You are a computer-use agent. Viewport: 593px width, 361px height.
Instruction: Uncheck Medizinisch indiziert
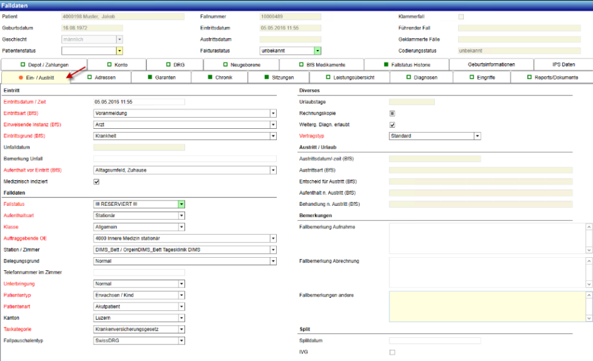click(x=97, y=181)
